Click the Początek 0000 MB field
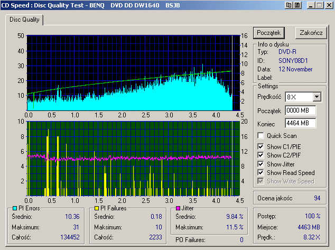335x250 pixels. point(301,110)
